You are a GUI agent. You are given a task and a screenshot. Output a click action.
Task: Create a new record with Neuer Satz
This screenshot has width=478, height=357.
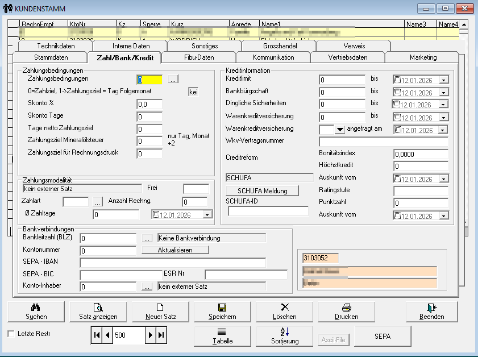click(x=160, y=311)
